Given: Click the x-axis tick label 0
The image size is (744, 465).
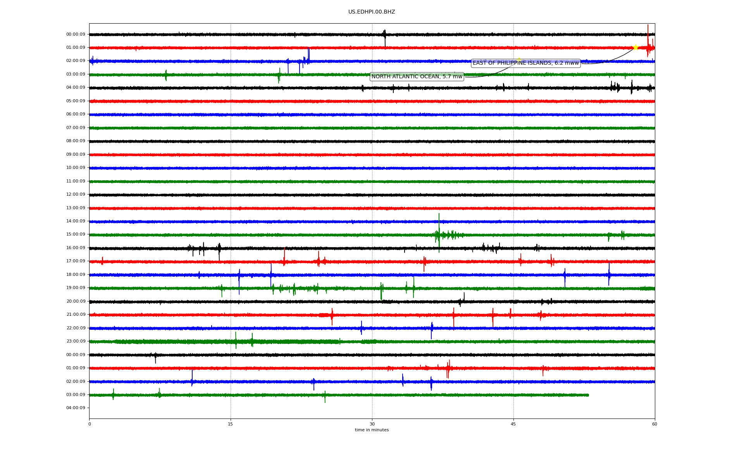Looking at the screenshot, I should click(x=90, y=424).
